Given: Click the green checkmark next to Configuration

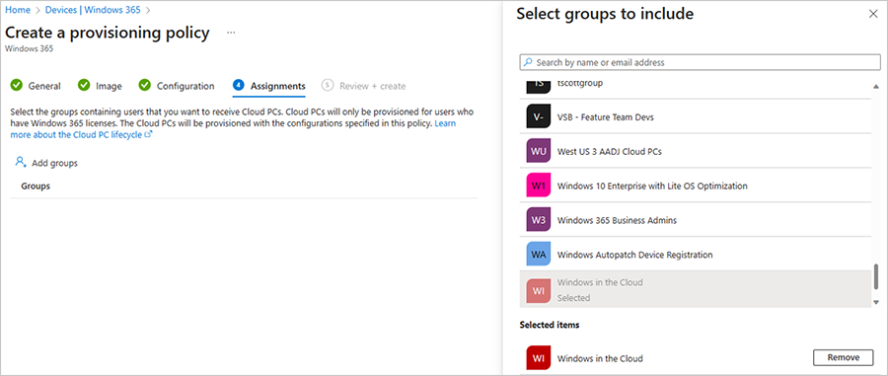Looking at the screenshot, I should (145, 86).
